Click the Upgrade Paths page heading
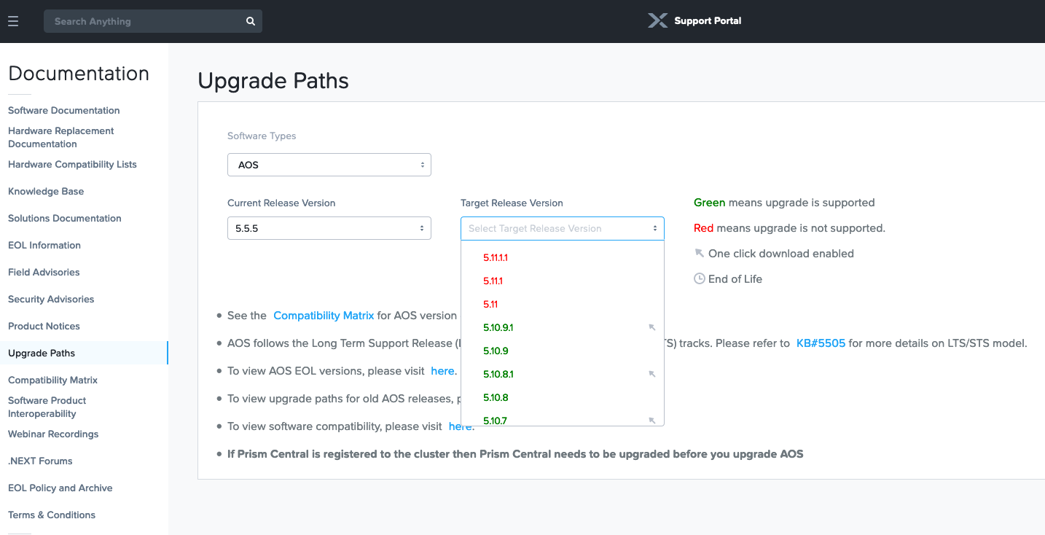Viewport: 1045px width, 535px height. (273, 81)
